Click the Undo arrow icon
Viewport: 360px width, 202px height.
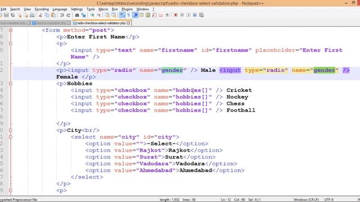coord(62,15)
